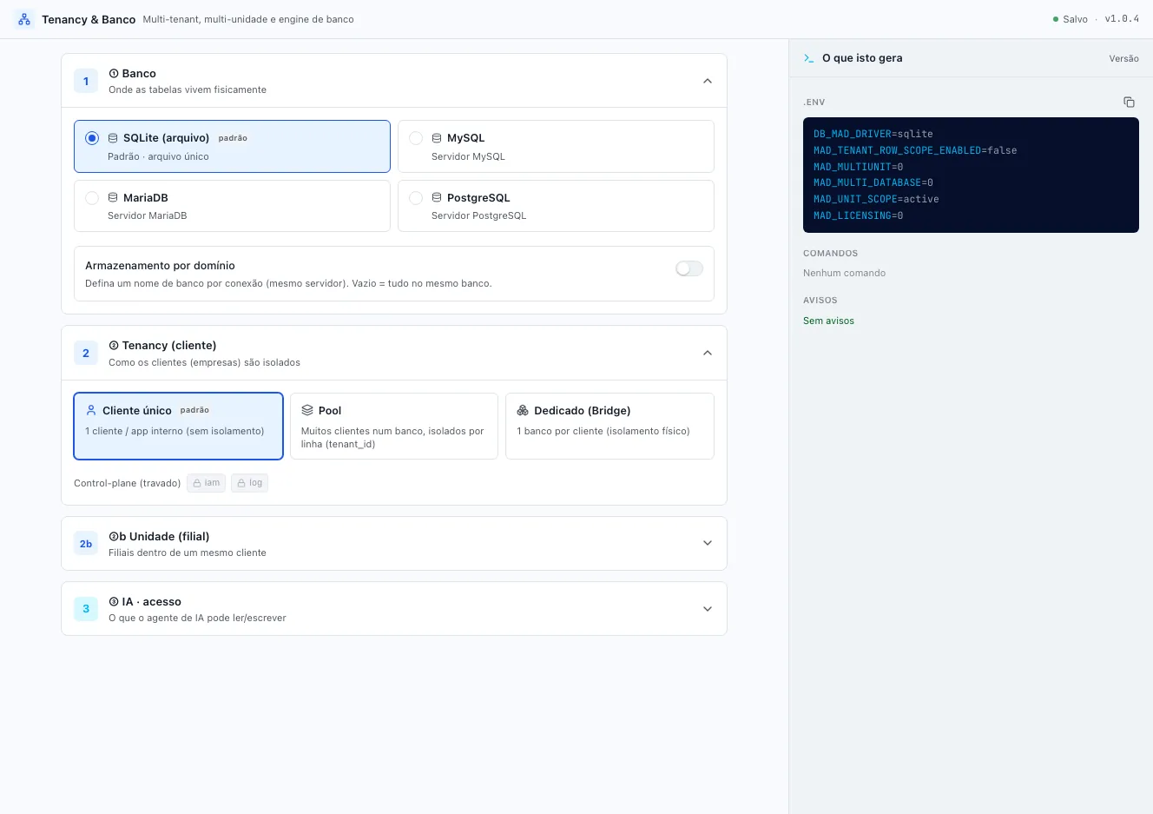Click the step 1 badge for Banco

coord(86,82)
